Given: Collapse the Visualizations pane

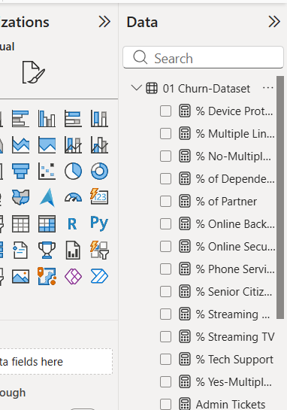Looking at the screenshot, I should tap(104, 22).
